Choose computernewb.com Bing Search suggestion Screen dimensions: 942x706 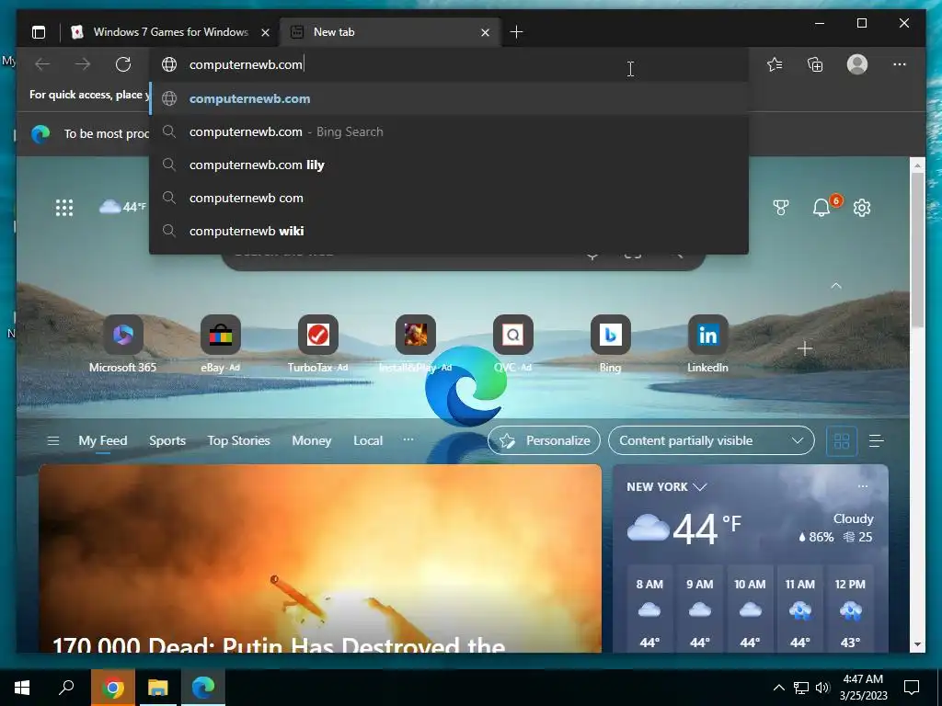[449, 131]
